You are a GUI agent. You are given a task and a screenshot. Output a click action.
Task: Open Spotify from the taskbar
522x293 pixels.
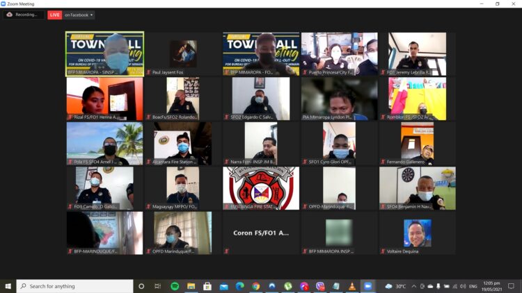(175, 286)
